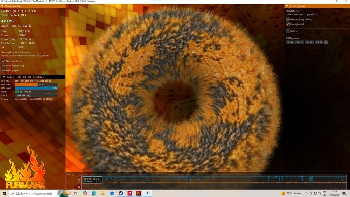This screenshot has height=197, width=350.
Task: Launch Copilot from the taskbar
Action: pyautogui.click(x=85, y=193)
